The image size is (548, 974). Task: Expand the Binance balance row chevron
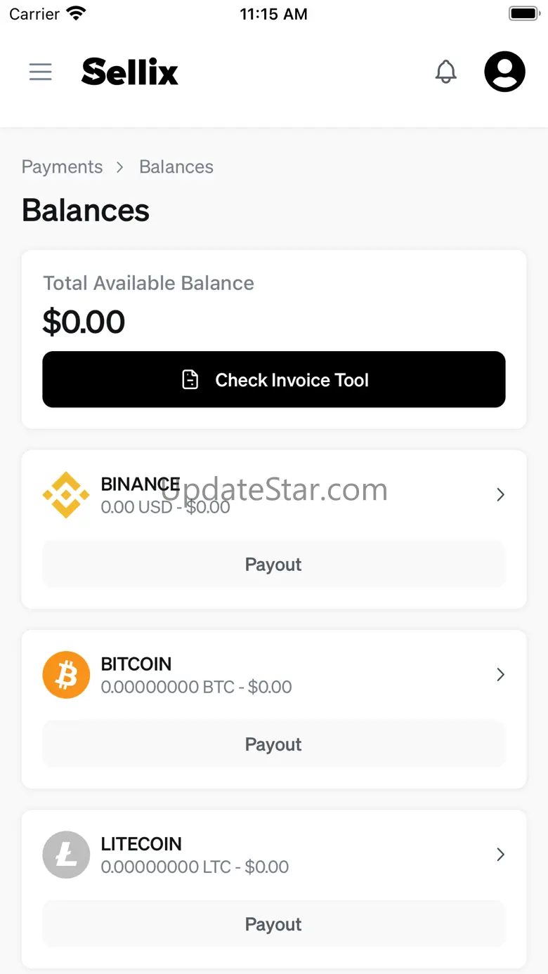[500, 495]
